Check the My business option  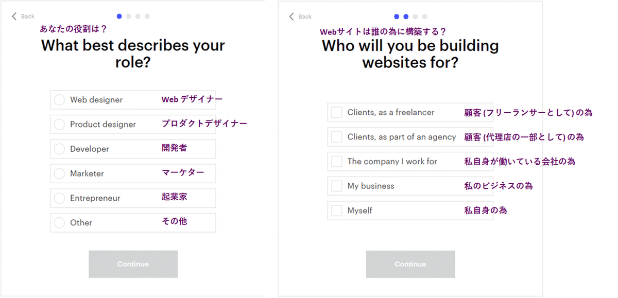337,186
